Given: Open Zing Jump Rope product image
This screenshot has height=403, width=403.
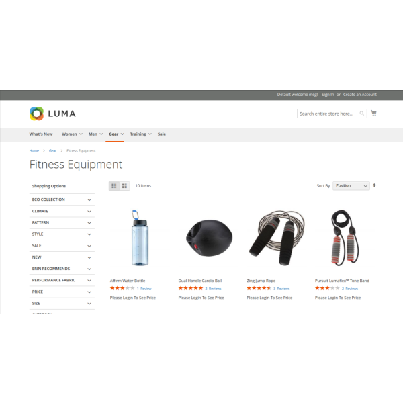Looking at the screenshot, I should click(x=277, y=238).
